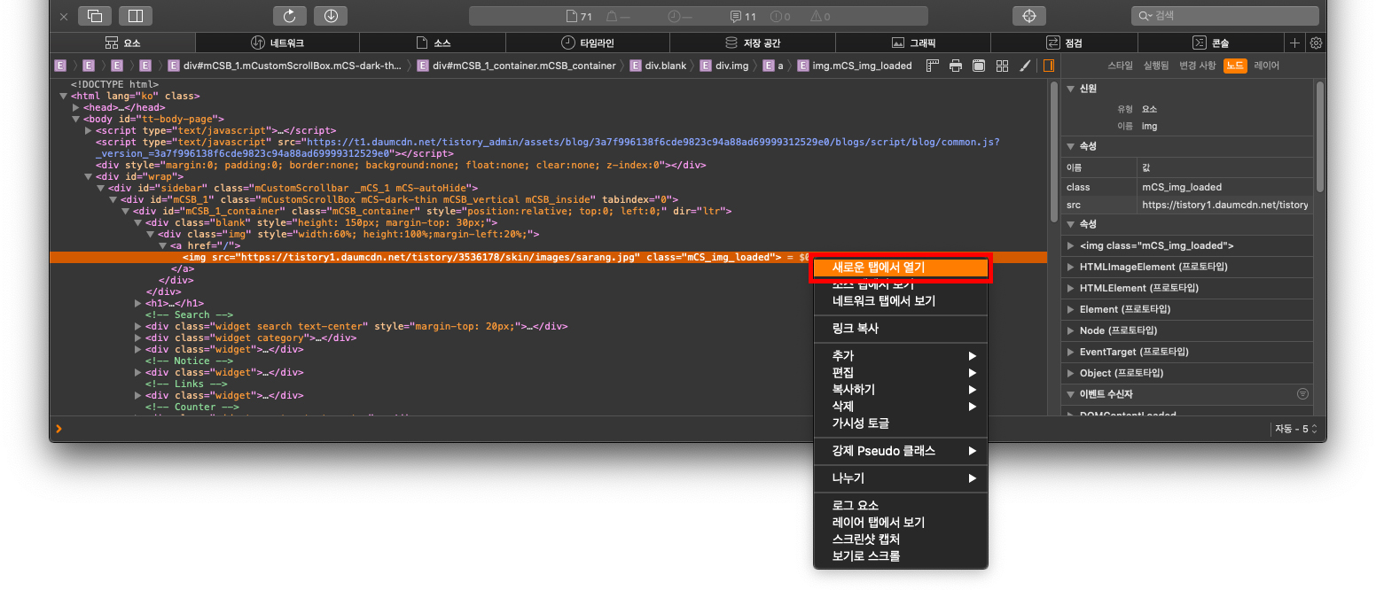Choose 스크린샷 캡처 menu item
1376x590 pixels.
coord(900,539)
